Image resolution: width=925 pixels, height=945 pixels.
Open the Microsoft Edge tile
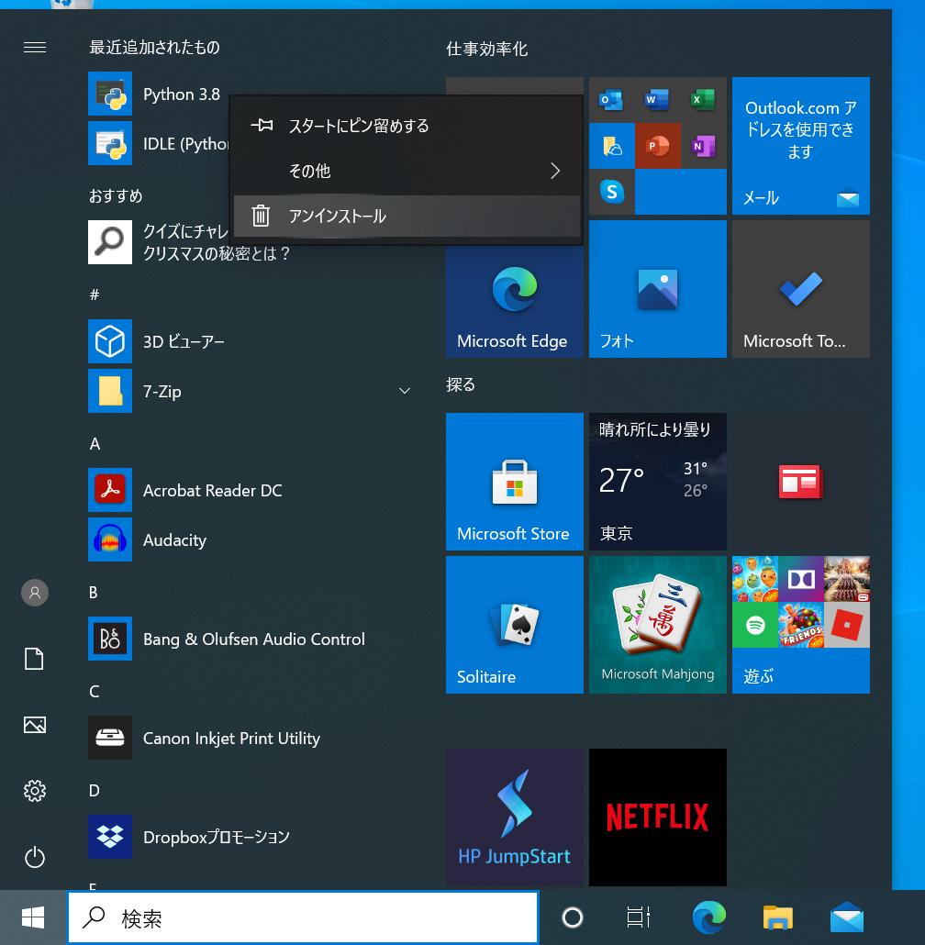coord(515,301)
